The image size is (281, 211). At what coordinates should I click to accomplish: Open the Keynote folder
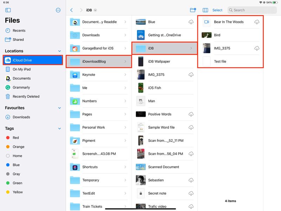coord(99,75)
